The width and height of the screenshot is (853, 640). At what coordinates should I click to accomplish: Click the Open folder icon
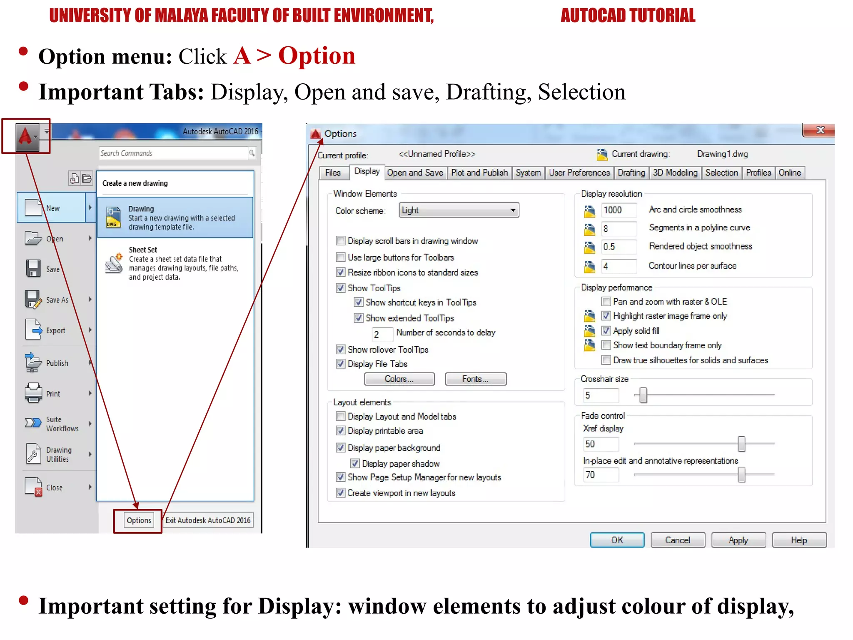[33, 238]
